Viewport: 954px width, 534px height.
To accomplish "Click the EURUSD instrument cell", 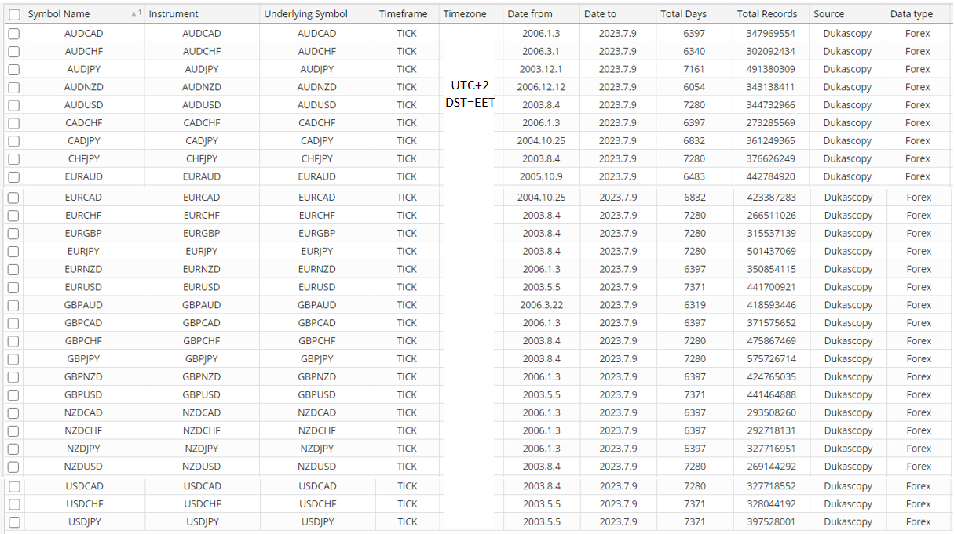I will point(202,288).
